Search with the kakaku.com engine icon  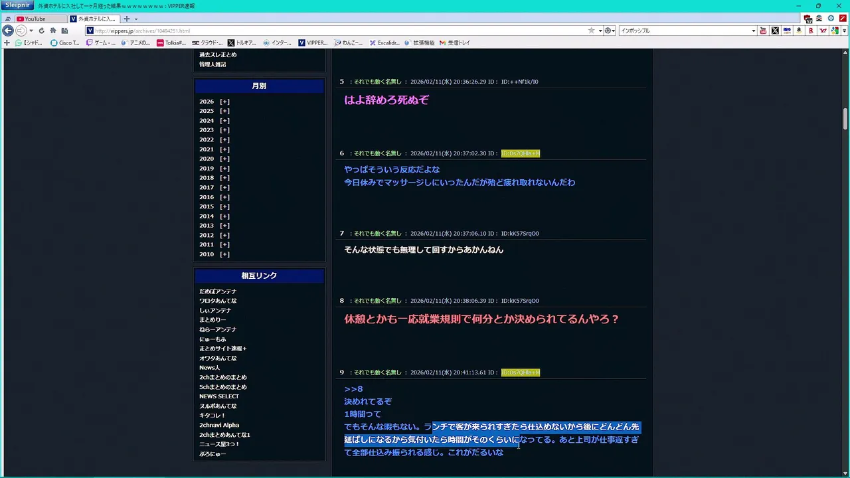pos(787,31)
